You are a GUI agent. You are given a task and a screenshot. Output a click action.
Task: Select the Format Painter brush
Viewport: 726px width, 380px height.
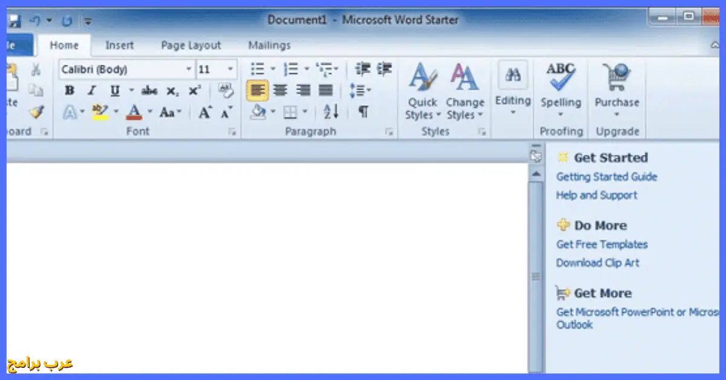pyautogui.click(x=36, y=112)
